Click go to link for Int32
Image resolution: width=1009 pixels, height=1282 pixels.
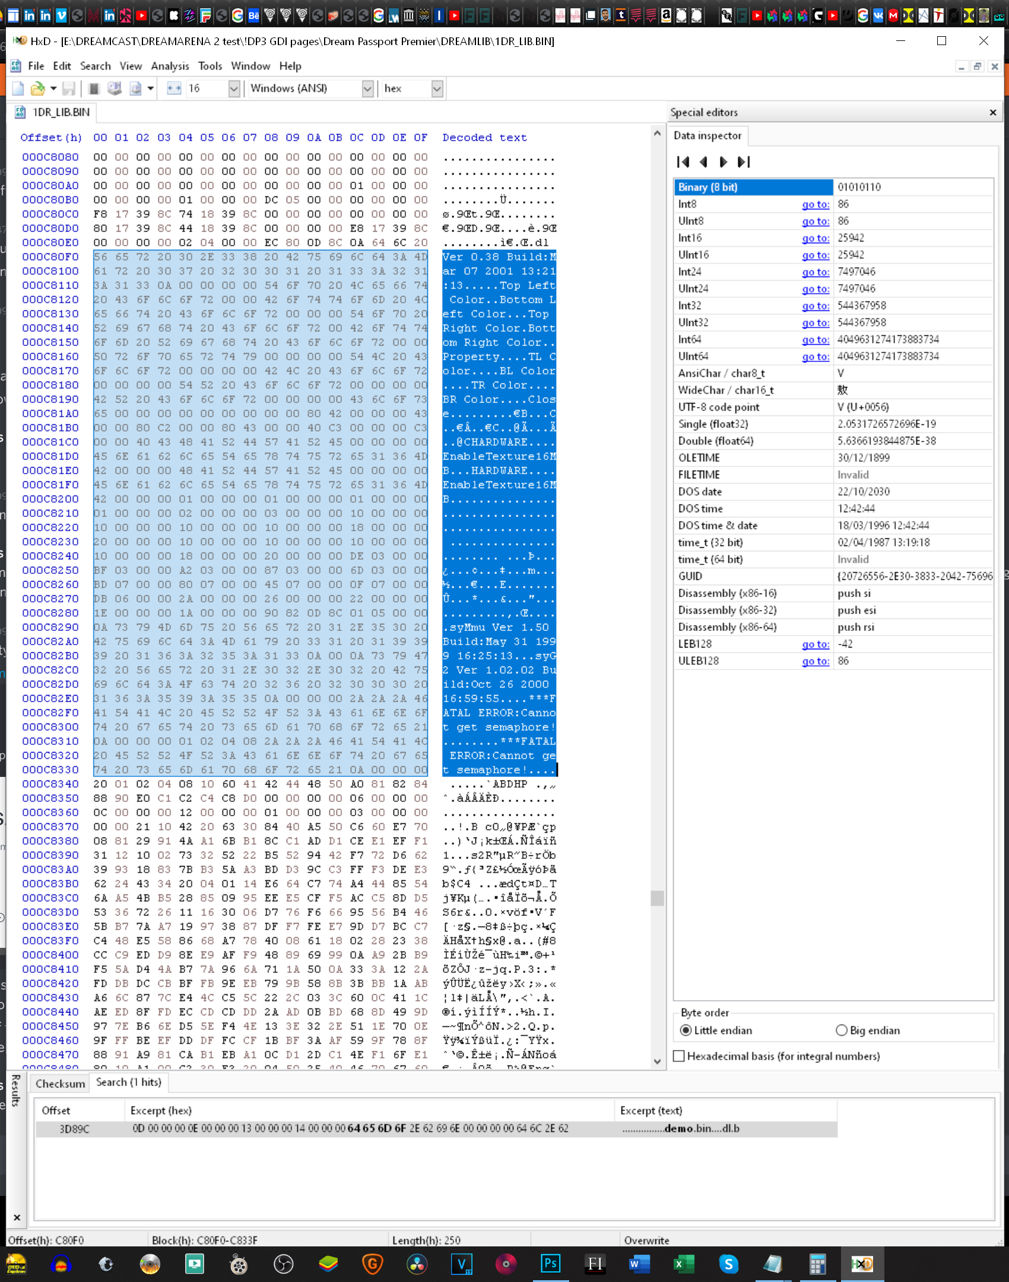pos(816,306)
